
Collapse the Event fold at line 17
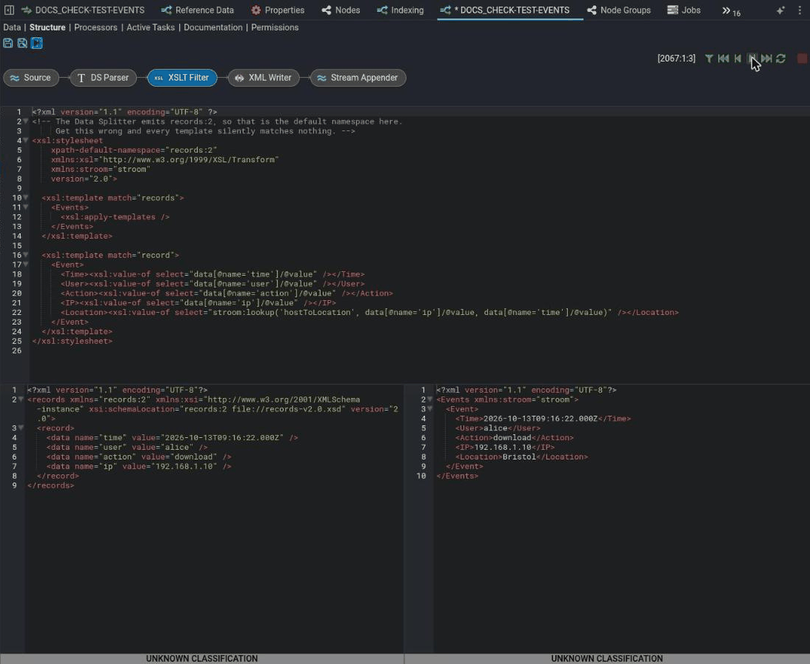tap(26, 265)
